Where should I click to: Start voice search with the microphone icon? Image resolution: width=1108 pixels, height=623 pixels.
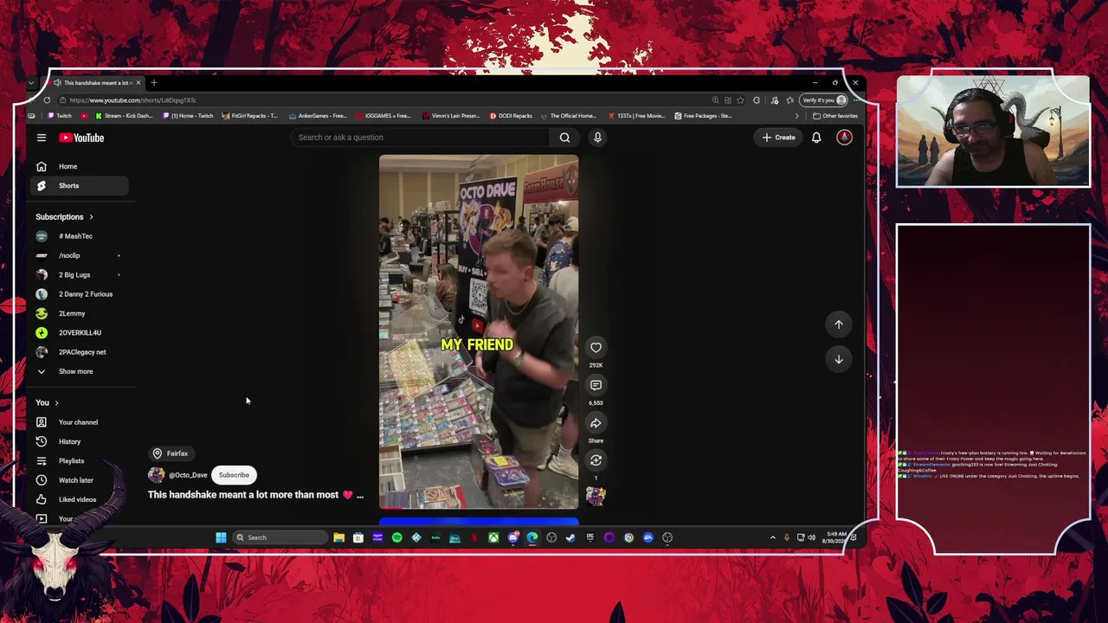coord(597,138)
